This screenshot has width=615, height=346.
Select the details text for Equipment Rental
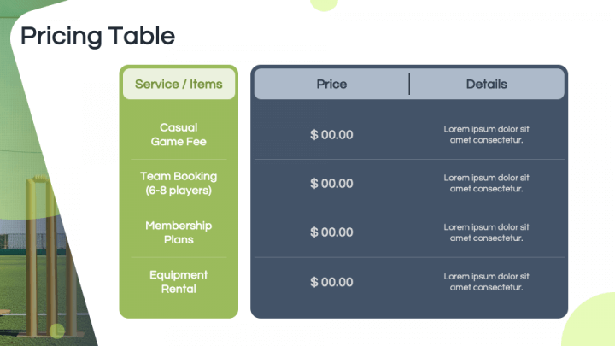point(486,282)
